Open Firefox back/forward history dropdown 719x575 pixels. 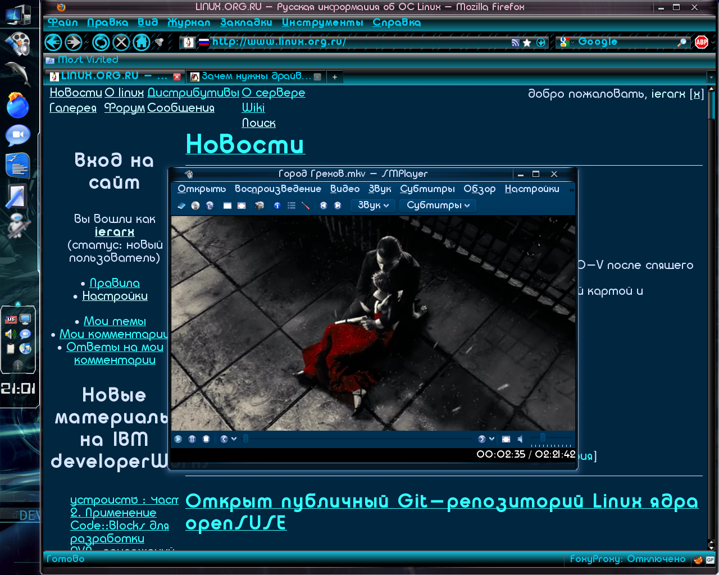(x=87, y=43)
